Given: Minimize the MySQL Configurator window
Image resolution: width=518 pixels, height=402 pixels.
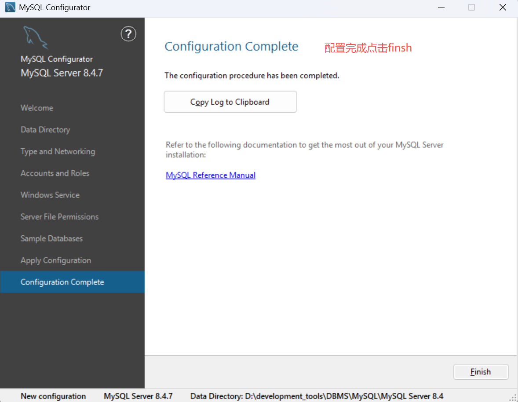Looking at the screenshot, I should [x=441, y=7].
